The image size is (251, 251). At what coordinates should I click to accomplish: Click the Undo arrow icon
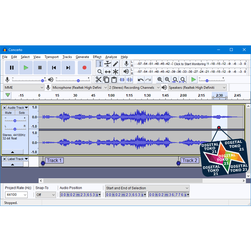point(141,80)
